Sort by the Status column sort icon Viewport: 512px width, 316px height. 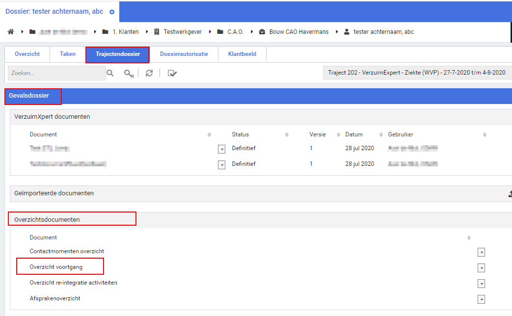(x=287, y=134)
